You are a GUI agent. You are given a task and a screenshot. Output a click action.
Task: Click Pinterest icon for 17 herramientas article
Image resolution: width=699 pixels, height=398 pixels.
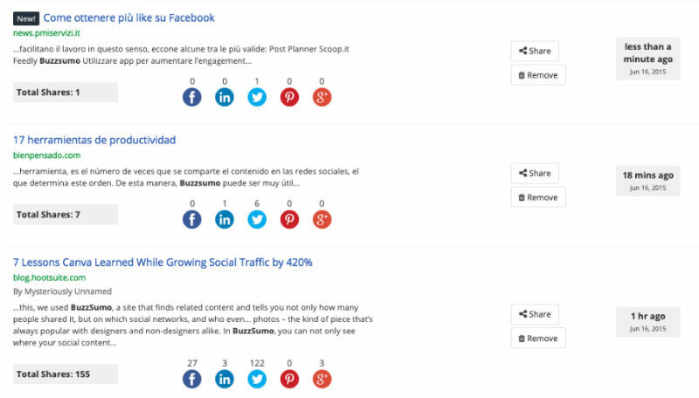(x=289, y=220)
